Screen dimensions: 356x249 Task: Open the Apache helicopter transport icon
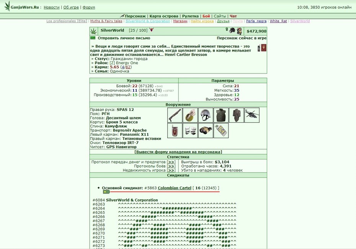(x=252, y=115)
